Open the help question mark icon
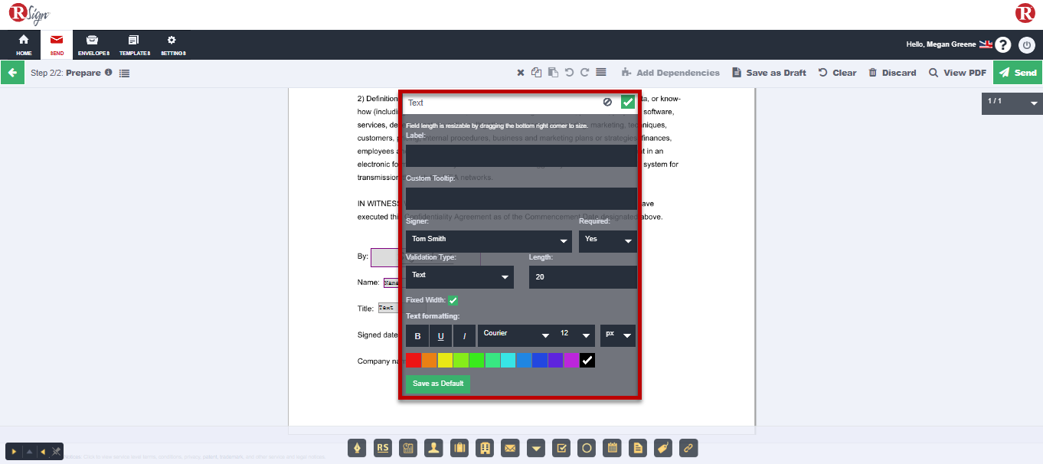This screenshot has height=464, width=1043. pos(1002,45)
